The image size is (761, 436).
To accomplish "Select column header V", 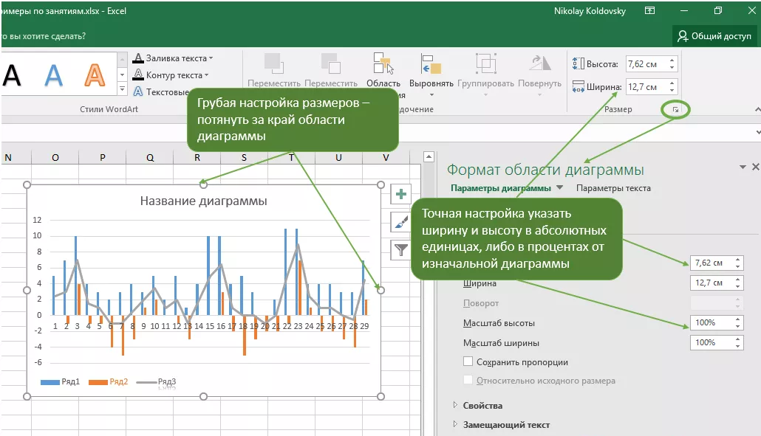I will [386, 157].
